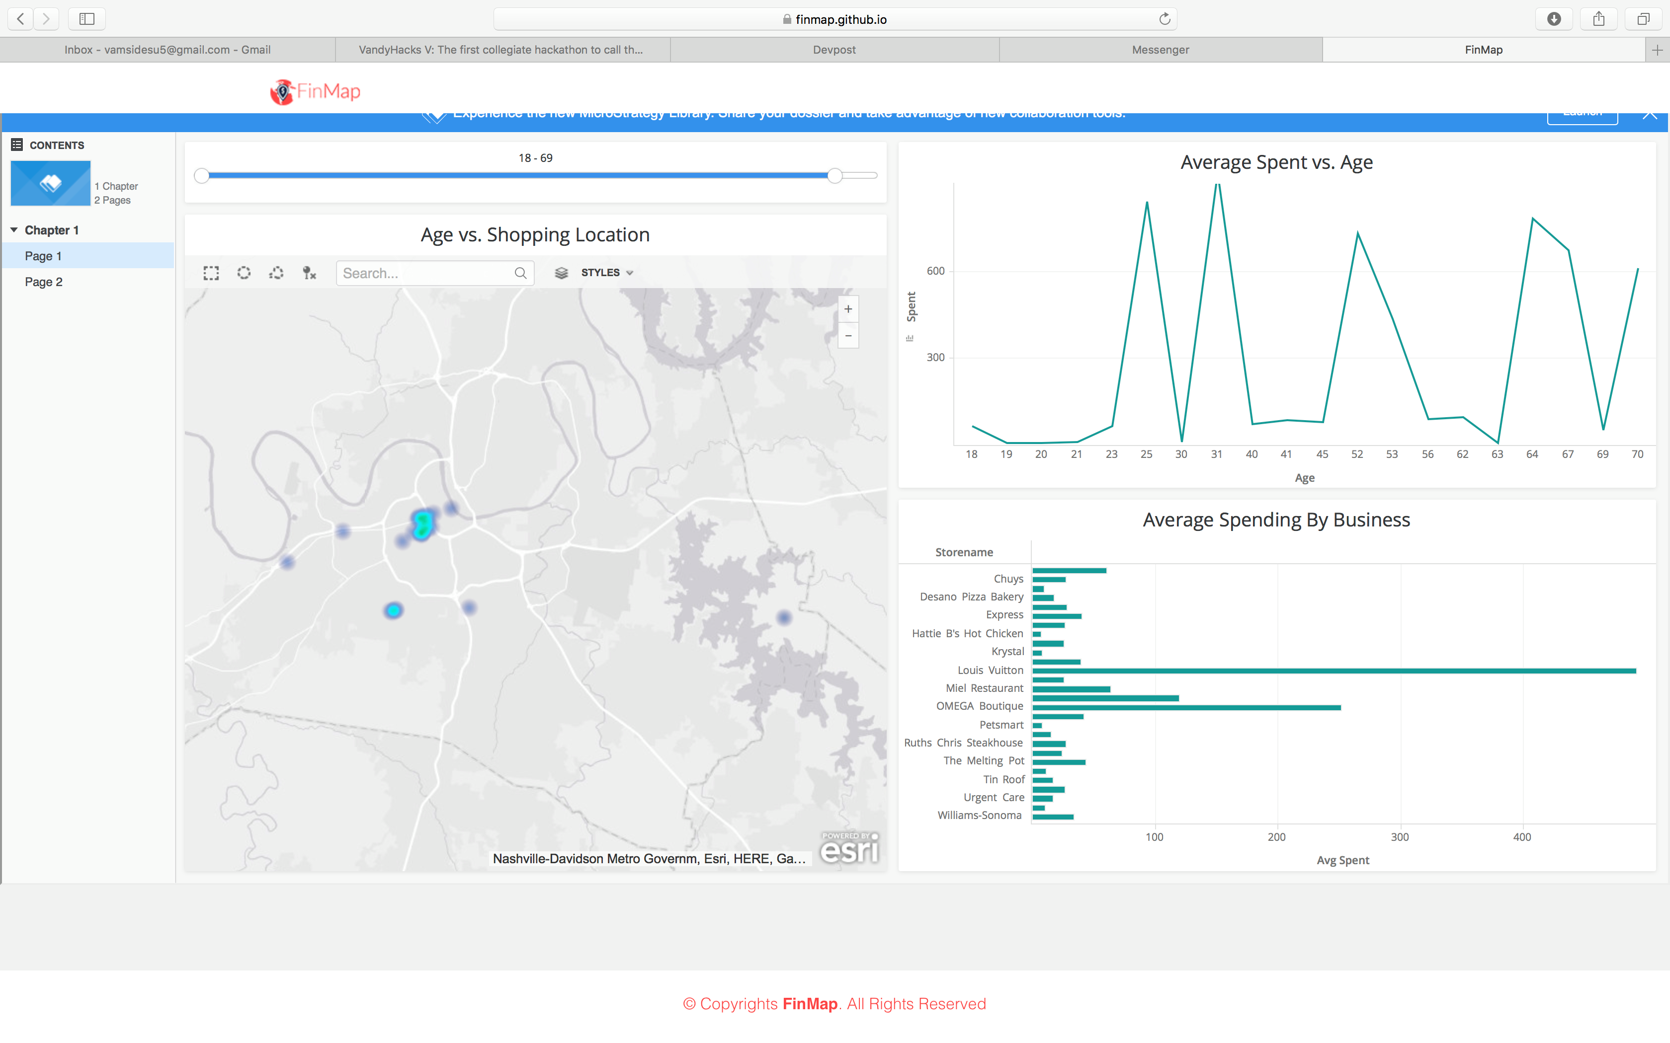Viewport: 1670px width, 1043px height.
Task: Select the circle selection map tool
Action: 244,273
